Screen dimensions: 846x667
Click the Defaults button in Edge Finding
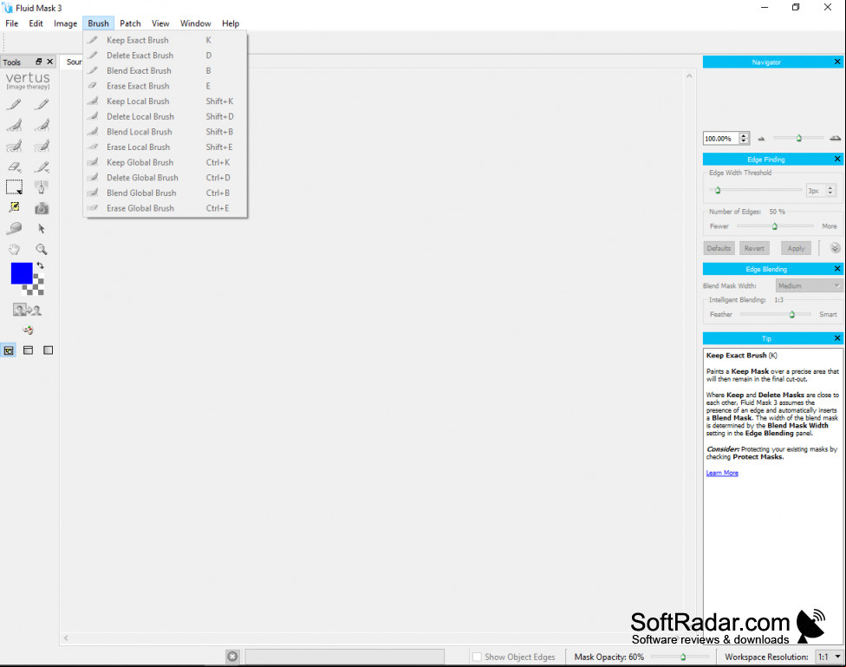[719, 248]
